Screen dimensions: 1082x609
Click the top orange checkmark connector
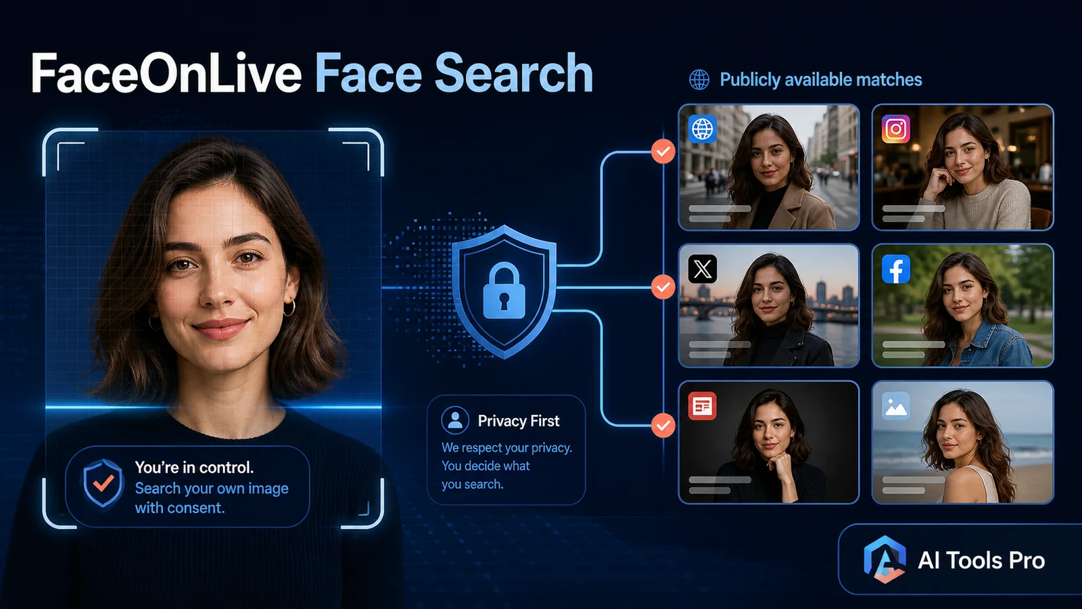click(663, 151)
